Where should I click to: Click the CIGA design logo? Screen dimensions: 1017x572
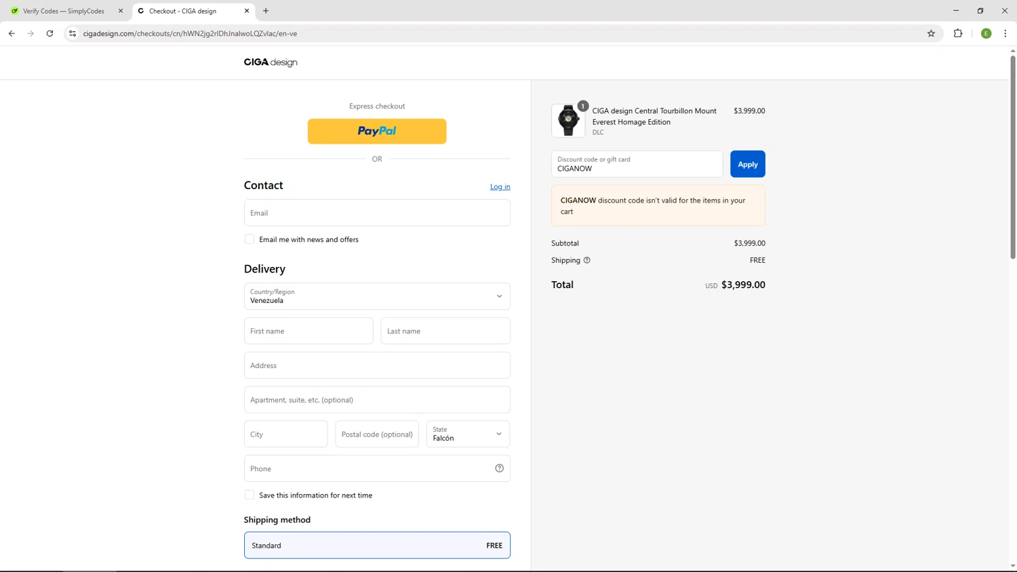271,62
